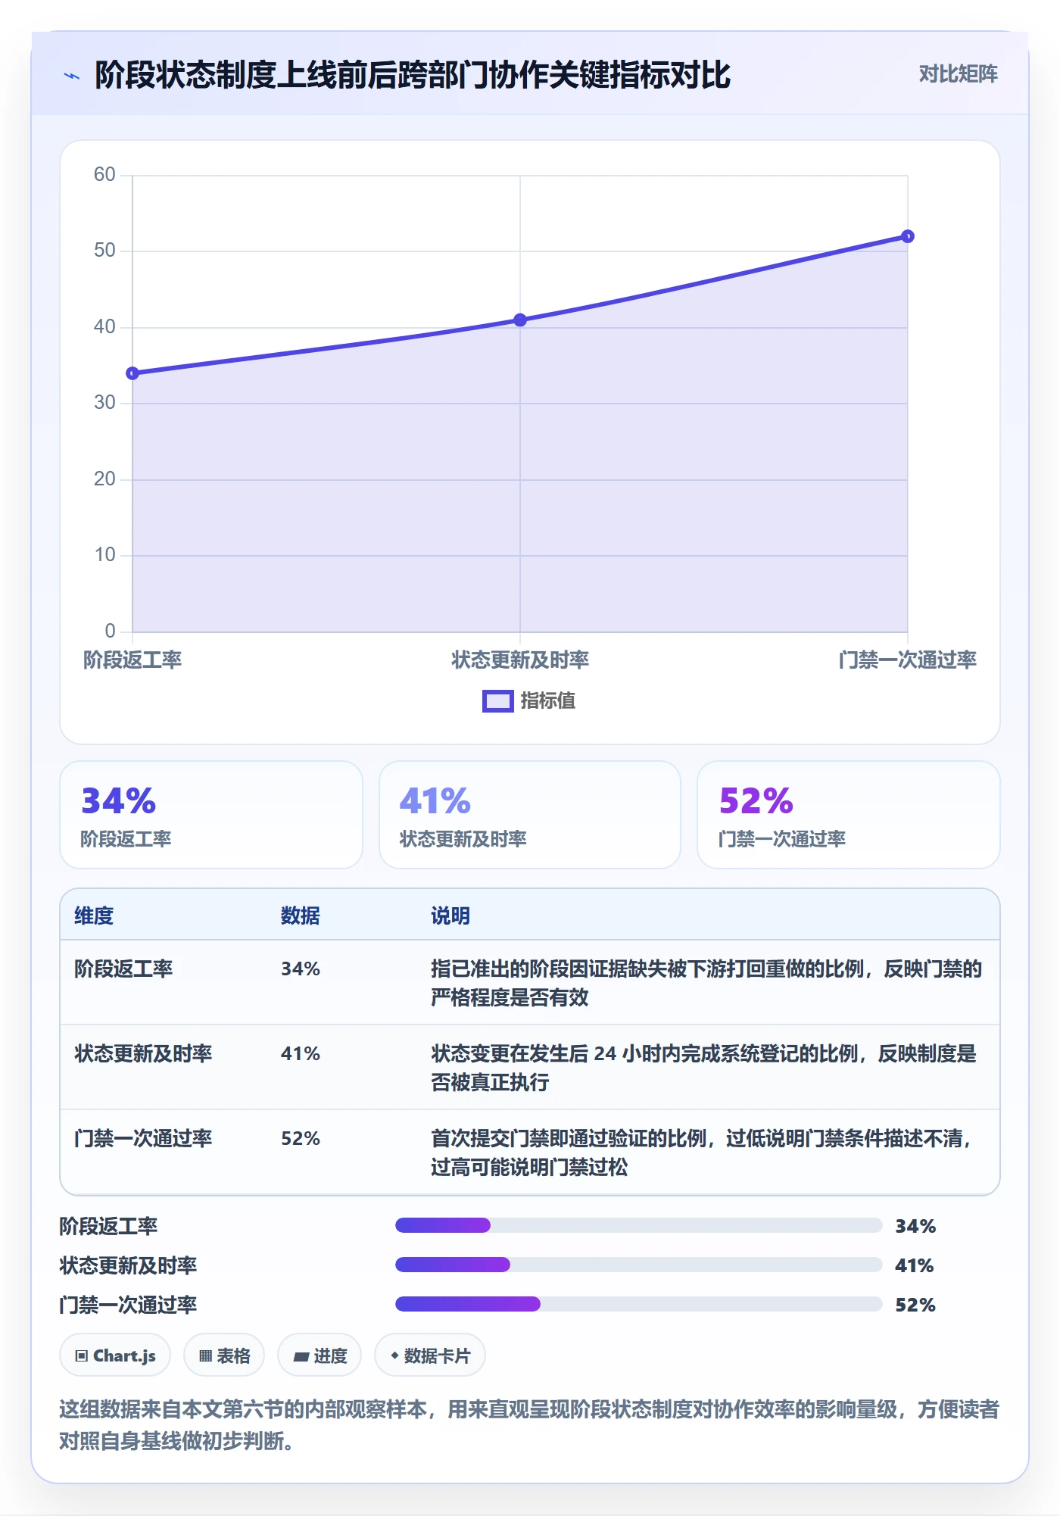Screen dimensions: 1060x1516
Task: Select the chart data point for 状态更新及时率
Action: click(520, 320)
